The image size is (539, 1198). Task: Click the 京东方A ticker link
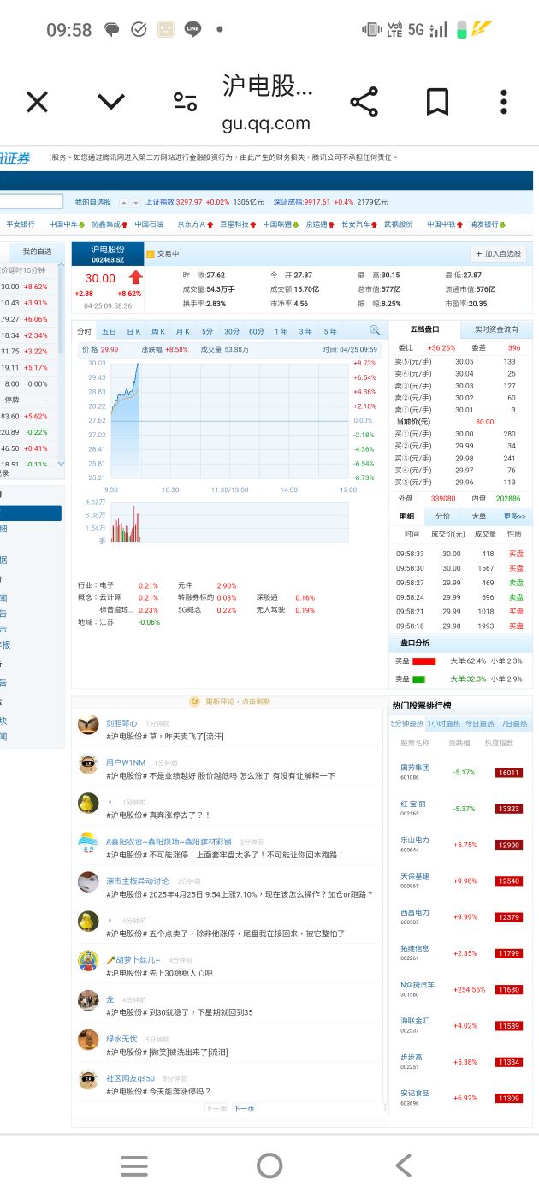coord(191,224)
